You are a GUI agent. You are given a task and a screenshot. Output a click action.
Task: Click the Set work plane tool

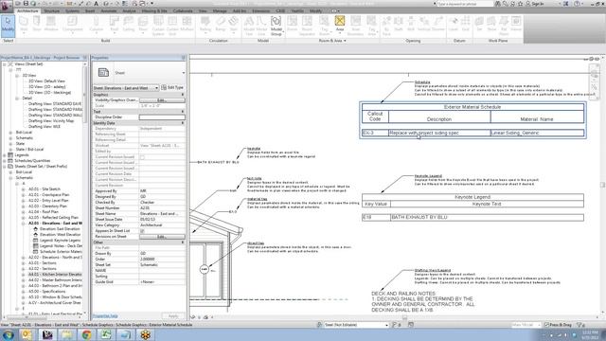479,24
